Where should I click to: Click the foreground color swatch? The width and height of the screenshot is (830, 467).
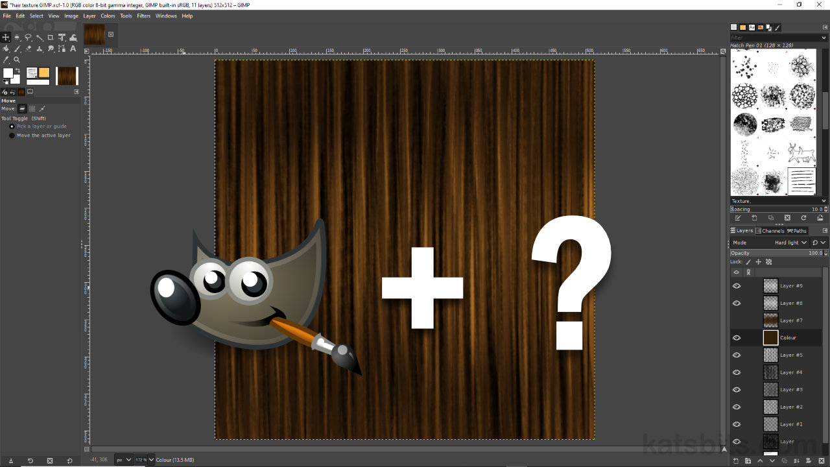pyautogui.click(x=8, y=73)
